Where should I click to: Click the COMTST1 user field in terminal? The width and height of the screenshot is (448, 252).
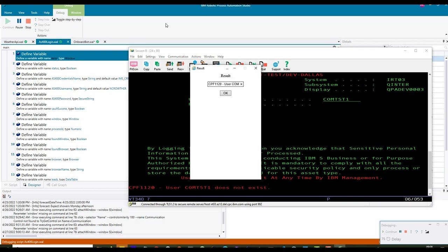[x=341, y=99]
